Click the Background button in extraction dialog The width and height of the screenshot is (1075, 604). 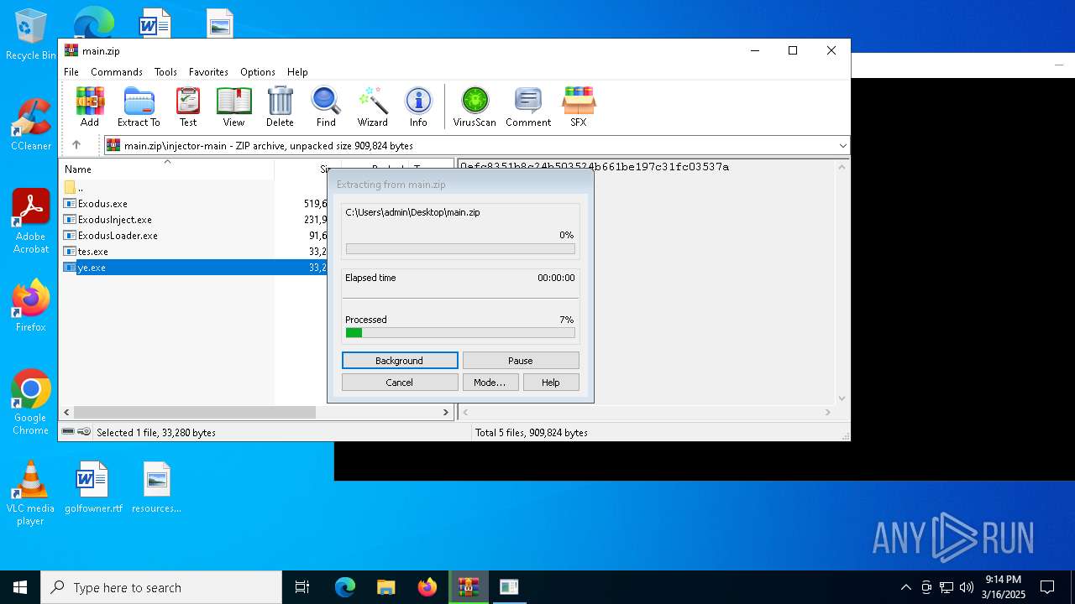pyautogui.click(x=400, y=361)
